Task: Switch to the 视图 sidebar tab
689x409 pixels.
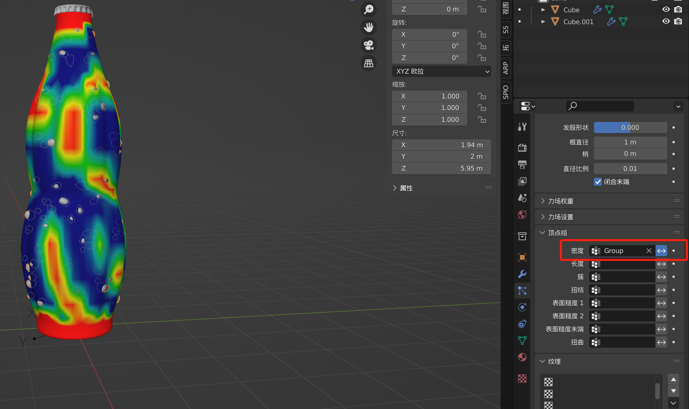Action: coord(506,8)
